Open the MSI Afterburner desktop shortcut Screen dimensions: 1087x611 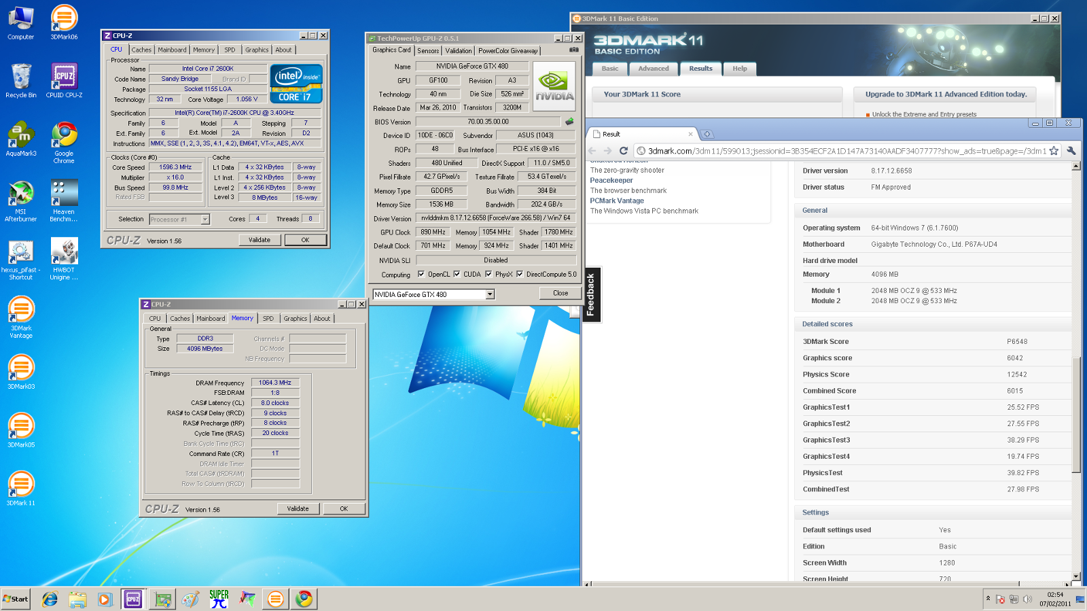(20, 201)
